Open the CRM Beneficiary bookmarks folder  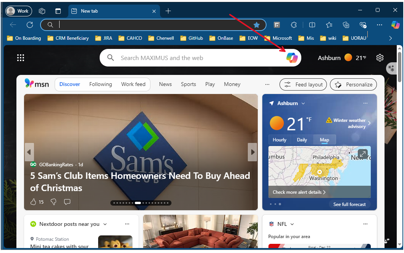tap(68, 38)
